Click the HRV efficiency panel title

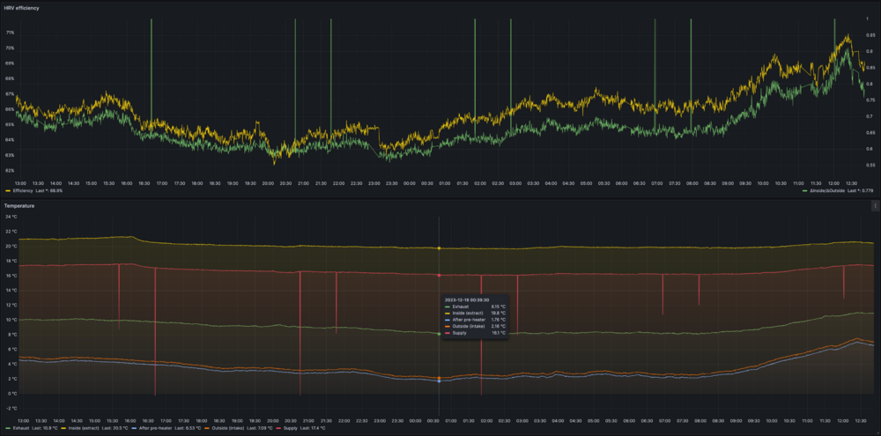[x=25, y=7]
